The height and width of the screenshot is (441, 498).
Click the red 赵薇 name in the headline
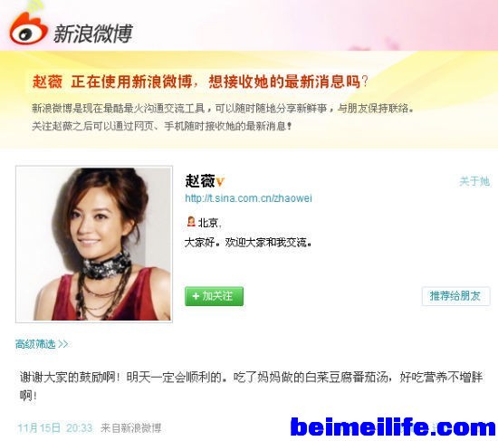47,81
